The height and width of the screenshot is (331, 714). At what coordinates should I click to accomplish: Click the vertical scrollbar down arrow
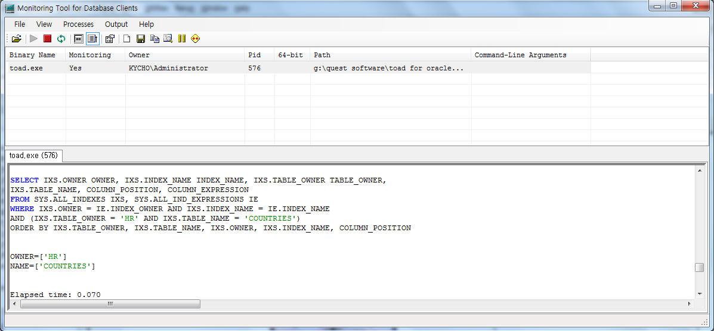pyautogui.click(x=700, y=294)
